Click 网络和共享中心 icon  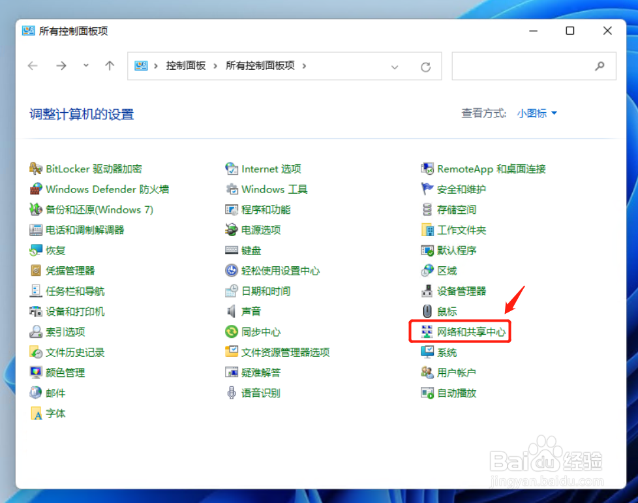click(x=427, y=331)
